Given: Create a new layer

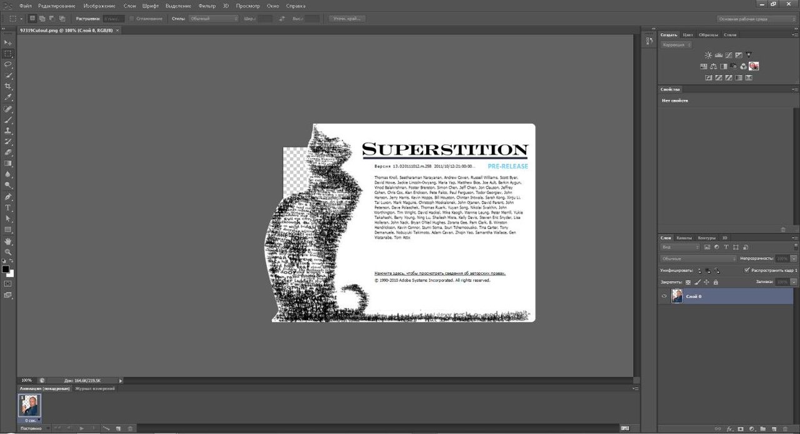Looking at the screenshot, I should [773, 429].
